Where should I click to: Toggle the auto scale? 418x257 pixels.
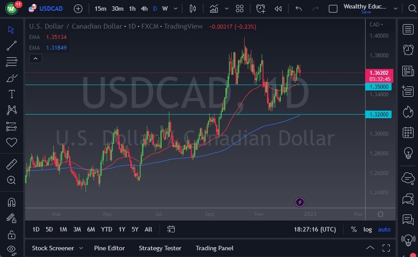point(384,229)
